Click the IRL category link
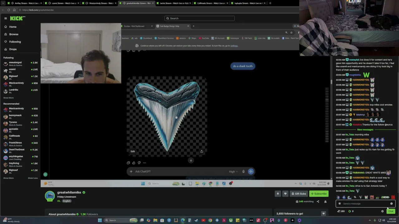The image size is (399, 224). coord(59,201)
